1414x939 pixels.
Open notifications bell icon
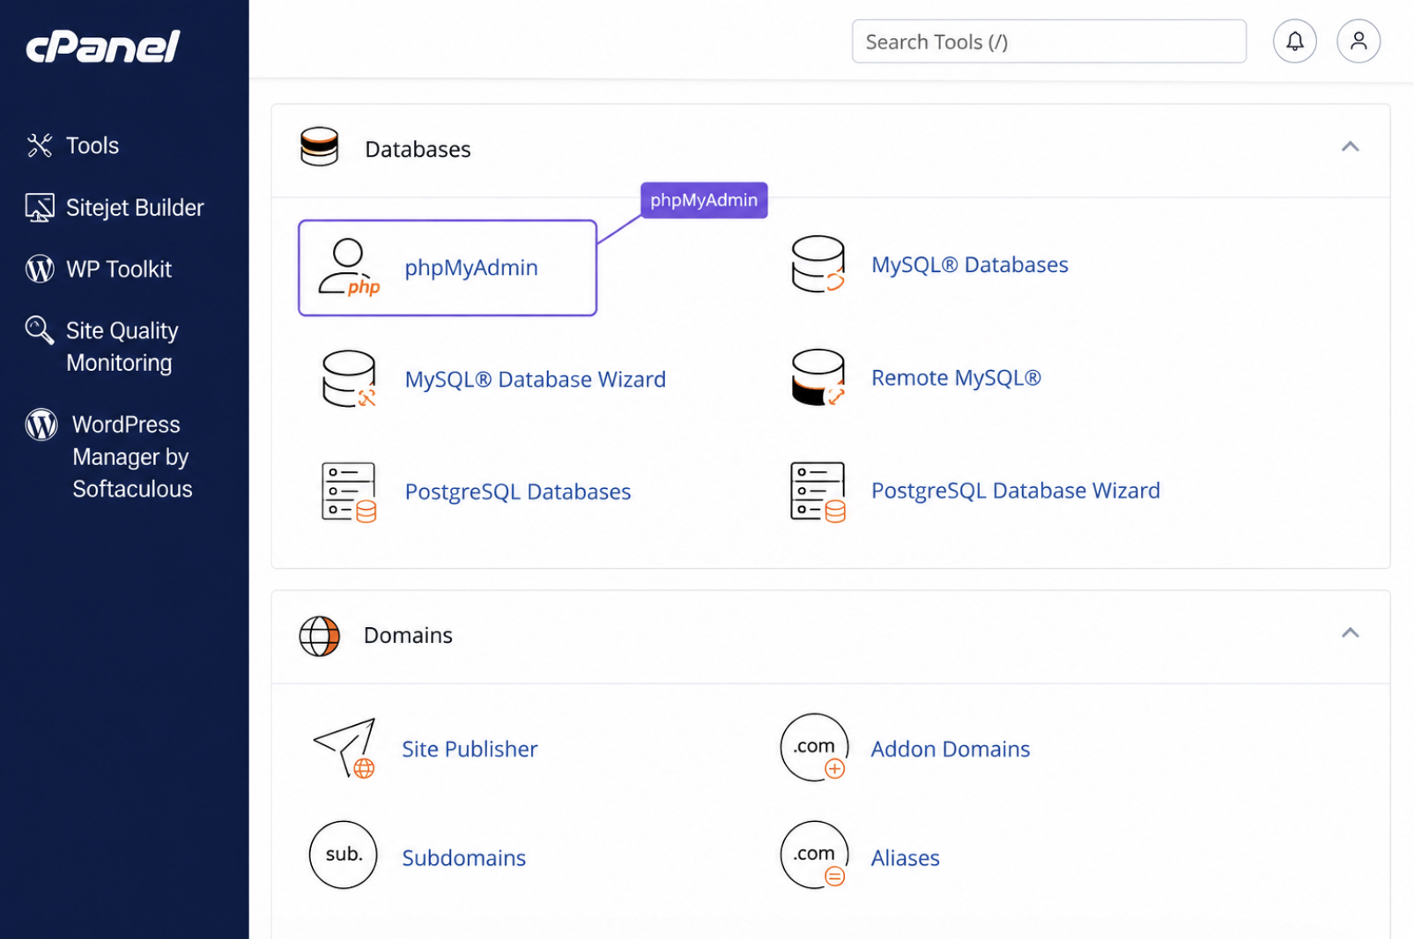[x=1294, y=41]
